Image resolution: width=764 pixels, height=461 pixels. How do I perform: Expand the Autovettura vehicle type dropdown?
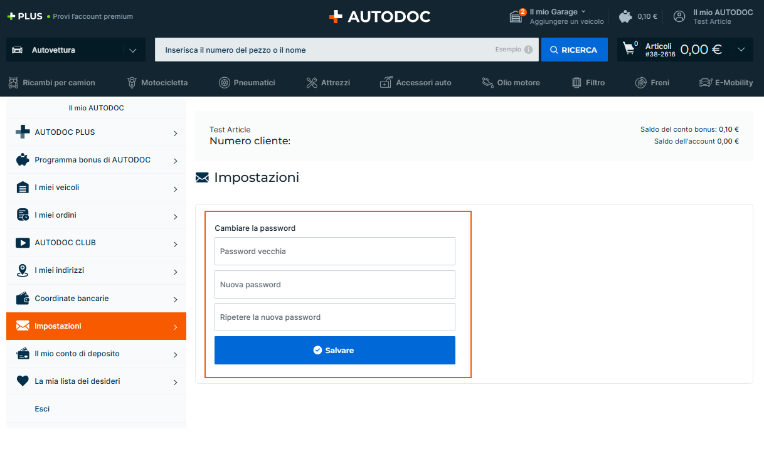[132, 50]
